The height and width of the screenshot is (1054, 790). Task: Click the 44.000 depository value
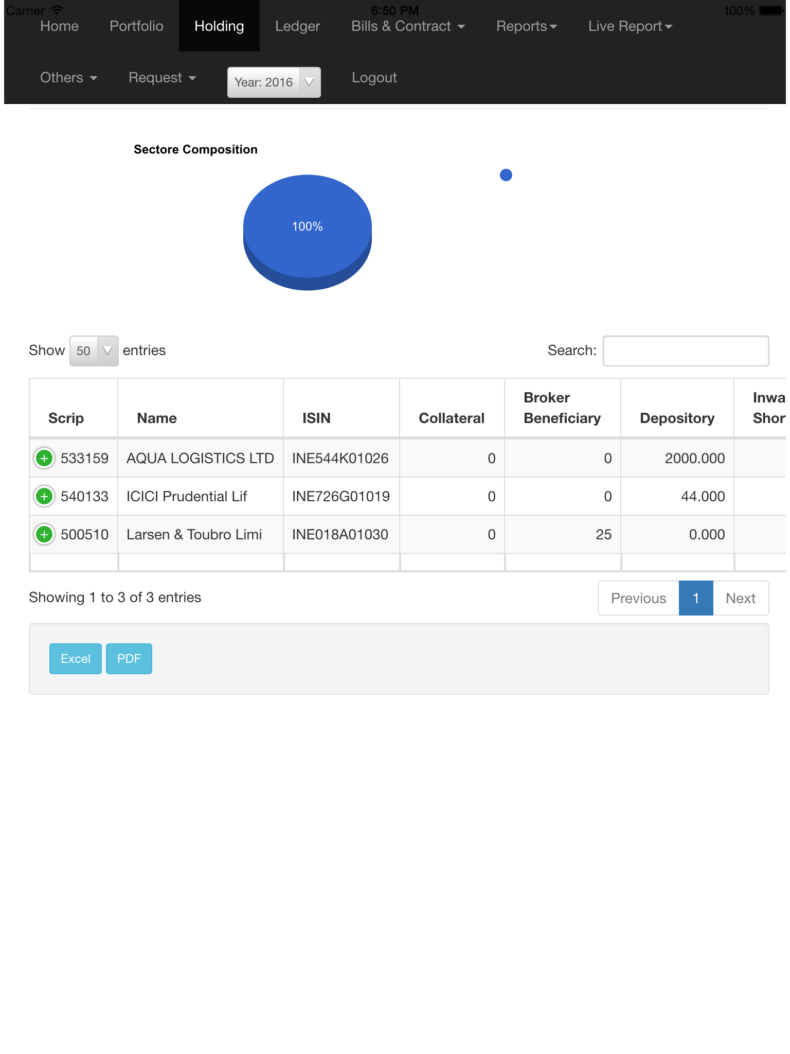pos(703,496)
